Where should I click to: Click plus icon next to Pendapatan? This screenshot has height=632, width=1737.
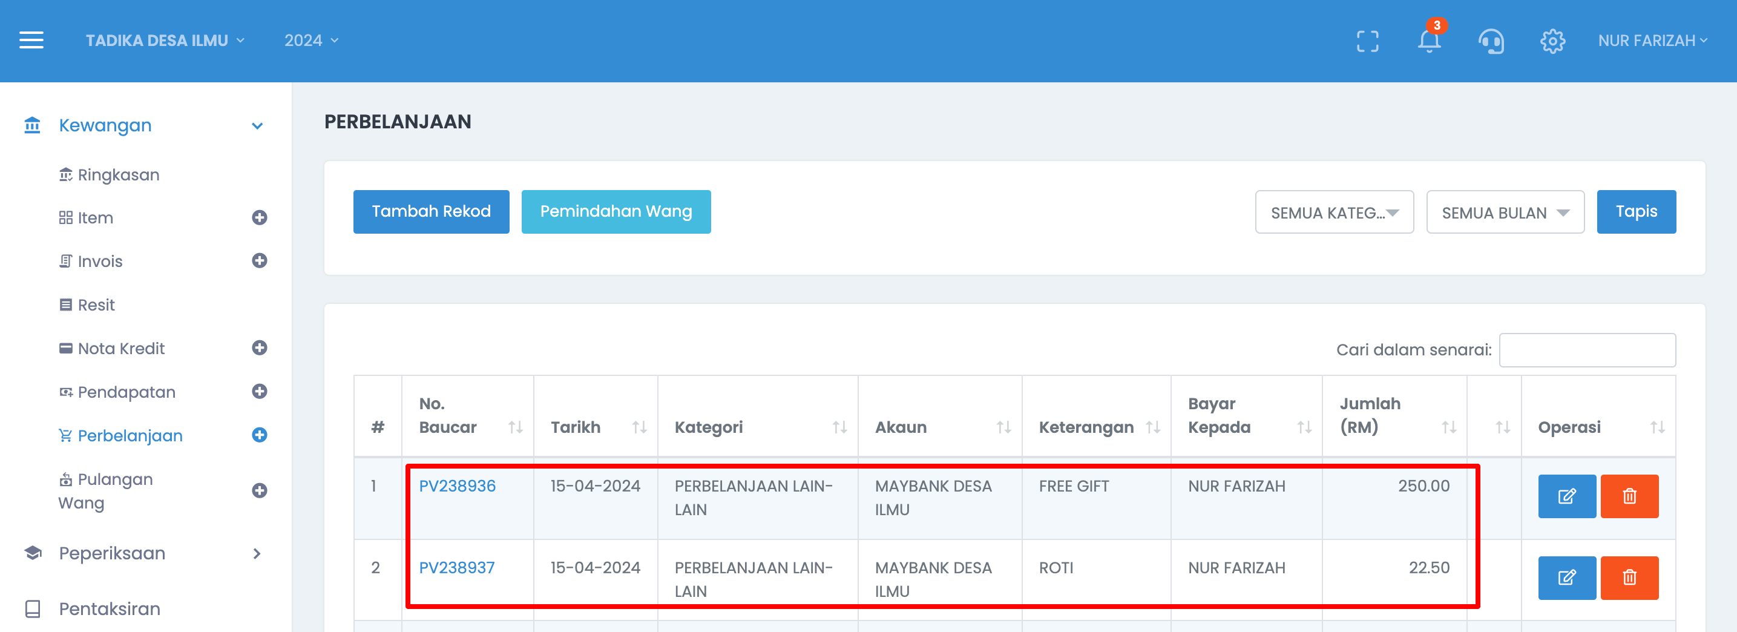[260, 391]
